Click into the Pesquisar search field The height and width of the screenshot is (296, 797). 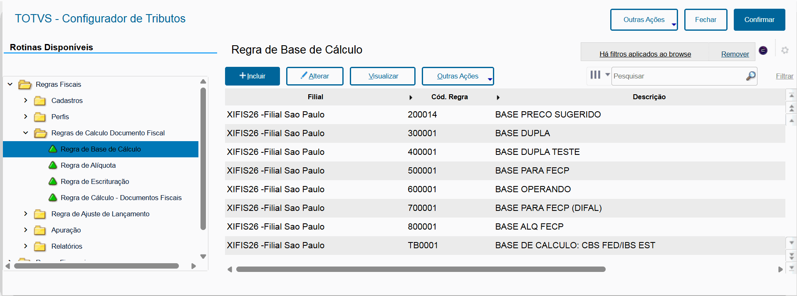coord(678,76)
